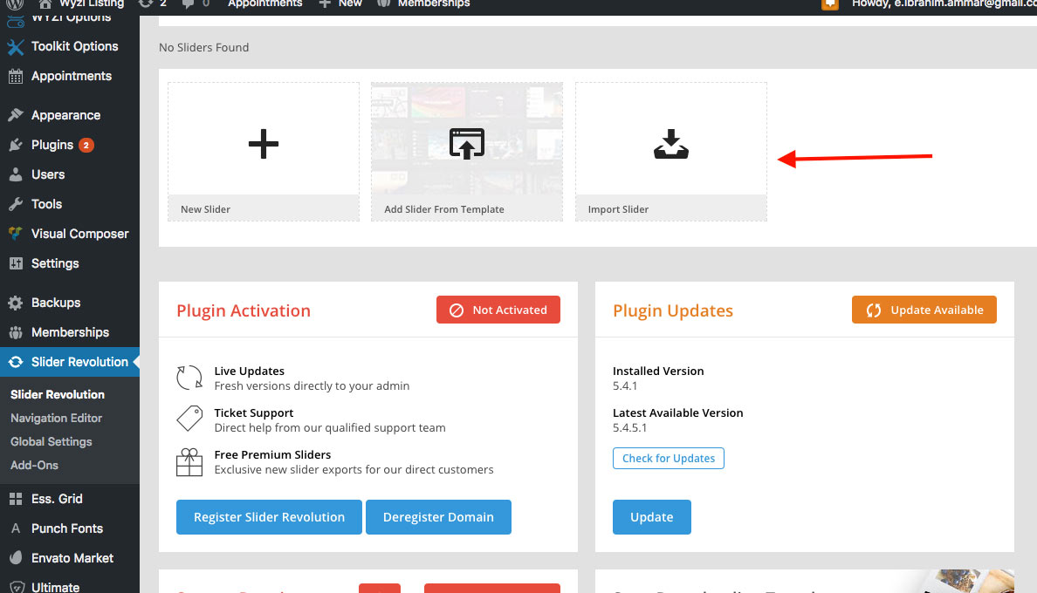Open the Navigation Editor submenu
The image size is (1037, 593).
[56, 418]
